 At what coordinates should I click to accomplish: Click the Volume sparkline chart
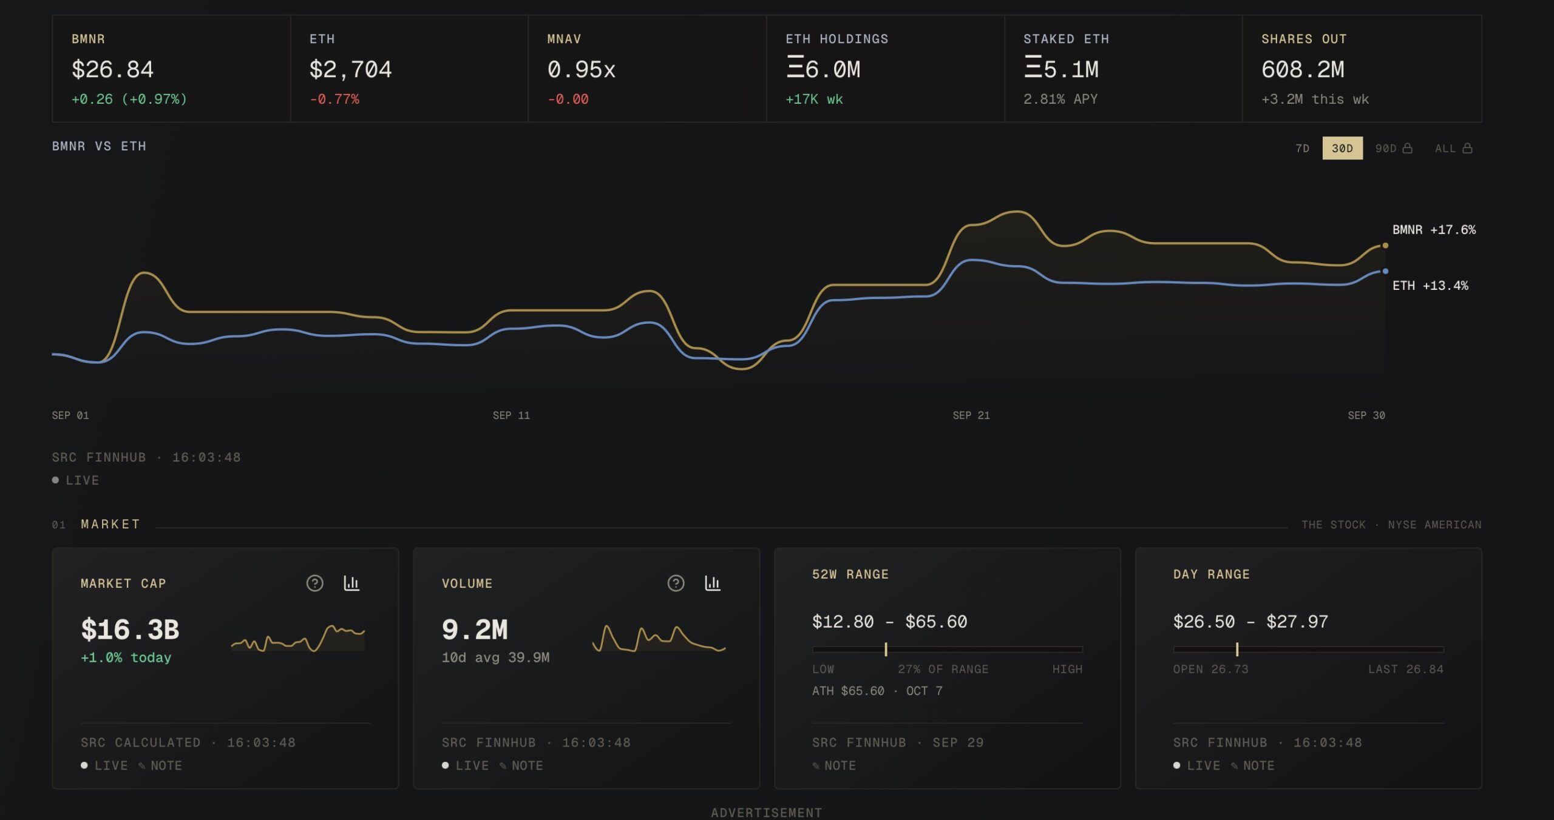[659, 638]
